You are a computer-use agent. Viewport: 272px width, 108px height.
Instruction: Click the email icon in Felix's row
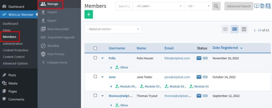(x=199, y=58)
